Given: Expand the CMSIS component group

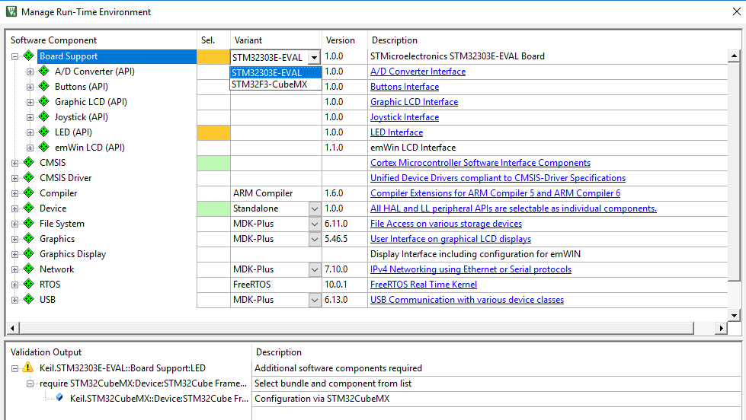Looking at the screenshot, I should [14, 163].
